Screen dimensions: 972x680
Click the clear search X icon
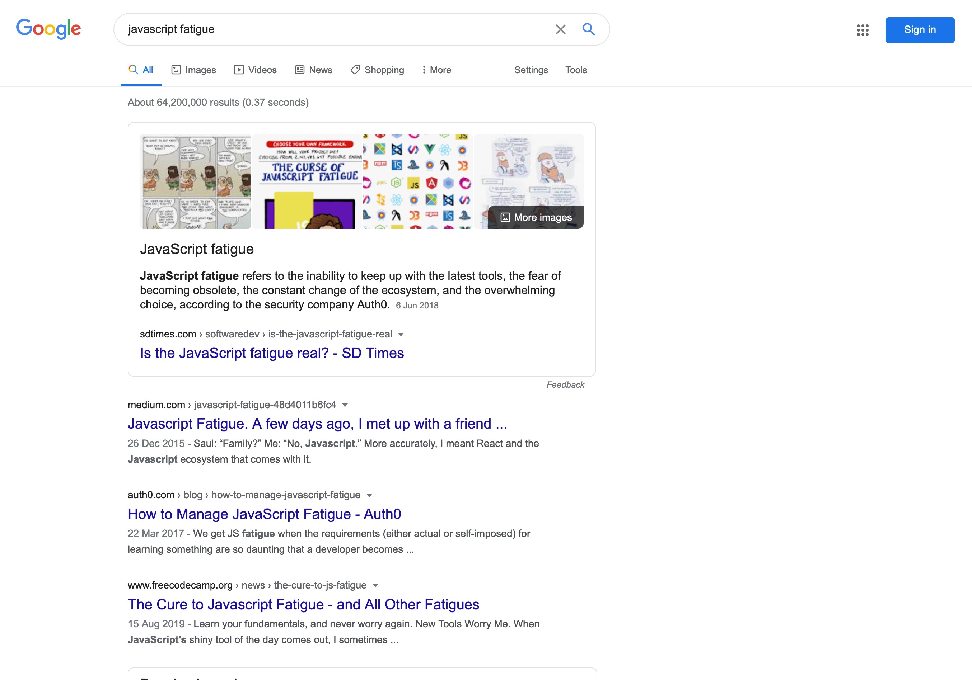tap(561, 29)
